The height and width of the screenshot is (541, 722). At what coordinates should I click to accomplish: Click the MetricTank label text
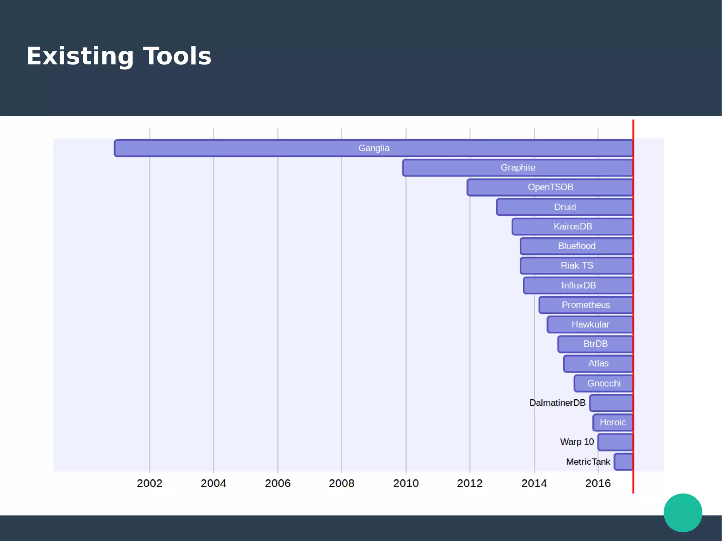tap(588, 462)
